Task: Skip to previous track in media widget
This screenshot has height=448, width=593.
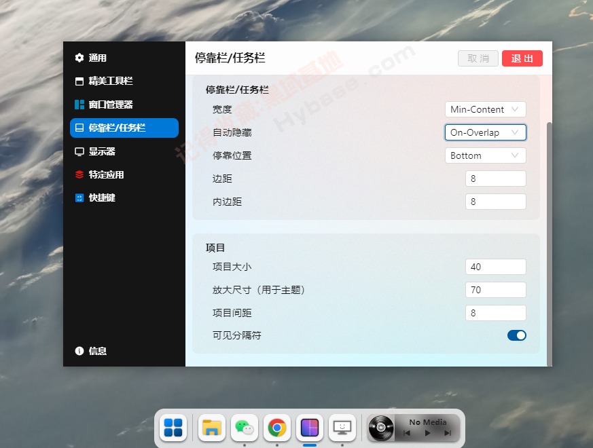Action: (407, 433)
